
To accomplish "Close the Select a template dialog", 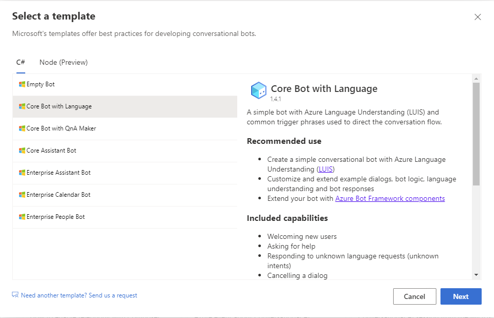I will pos(478,17).
